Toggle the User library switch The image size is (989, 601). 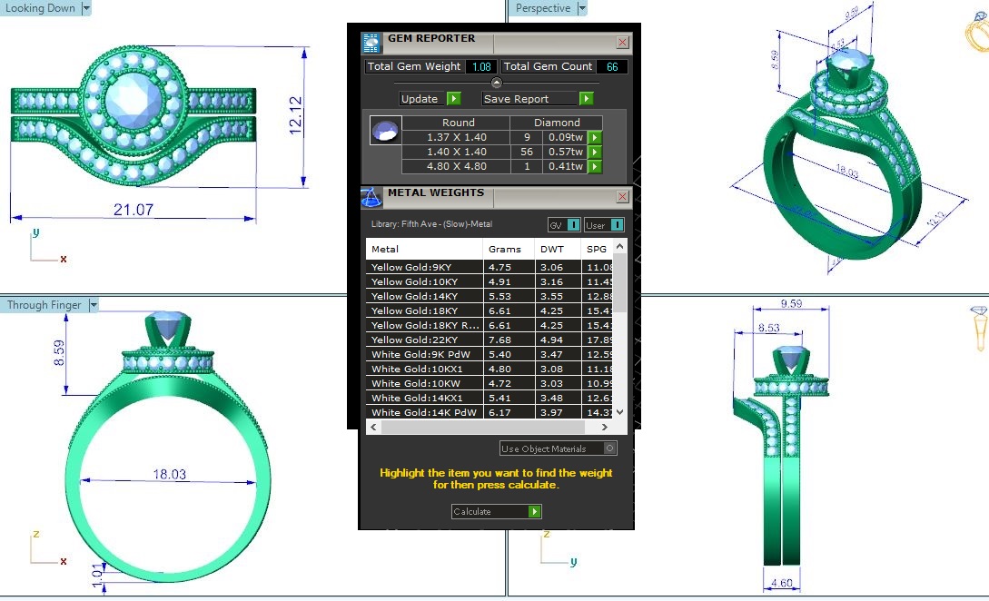click(x=604, y=225)
